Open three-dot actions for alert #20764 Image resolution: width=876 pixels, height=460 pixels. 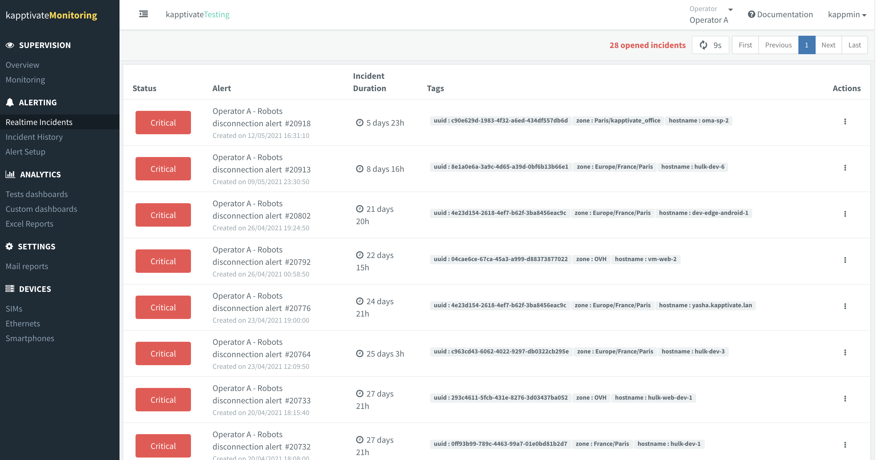(x=845, y=353)
